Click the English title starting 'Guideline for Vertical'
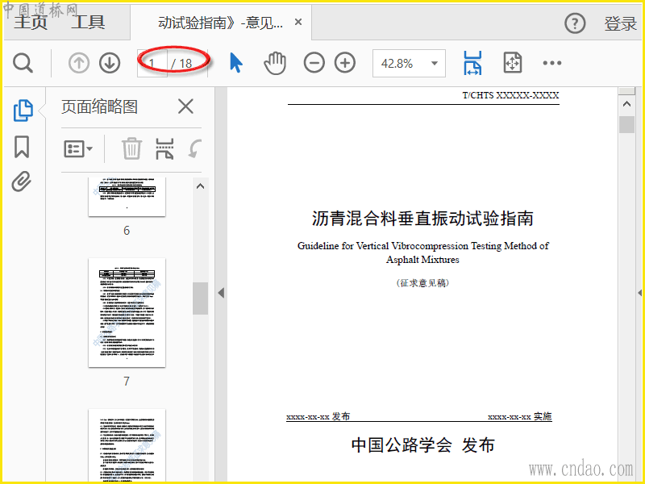The image size is (645, 484). 422,252
